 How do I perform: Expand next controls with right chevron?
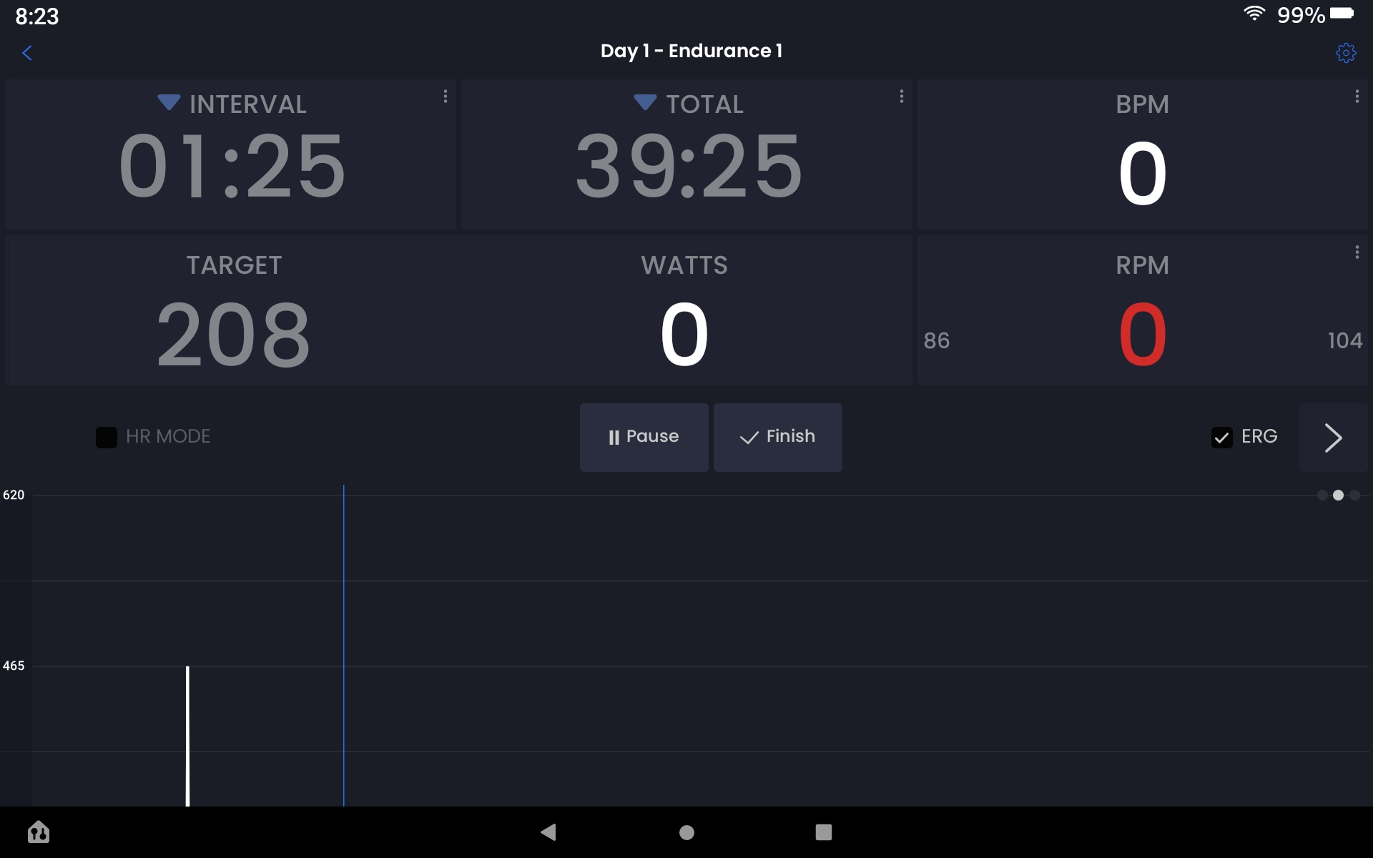pyautogui.click(x=1333, y=438)
